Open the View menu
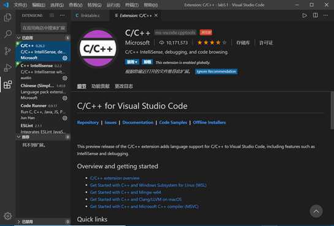 point(75,5)
